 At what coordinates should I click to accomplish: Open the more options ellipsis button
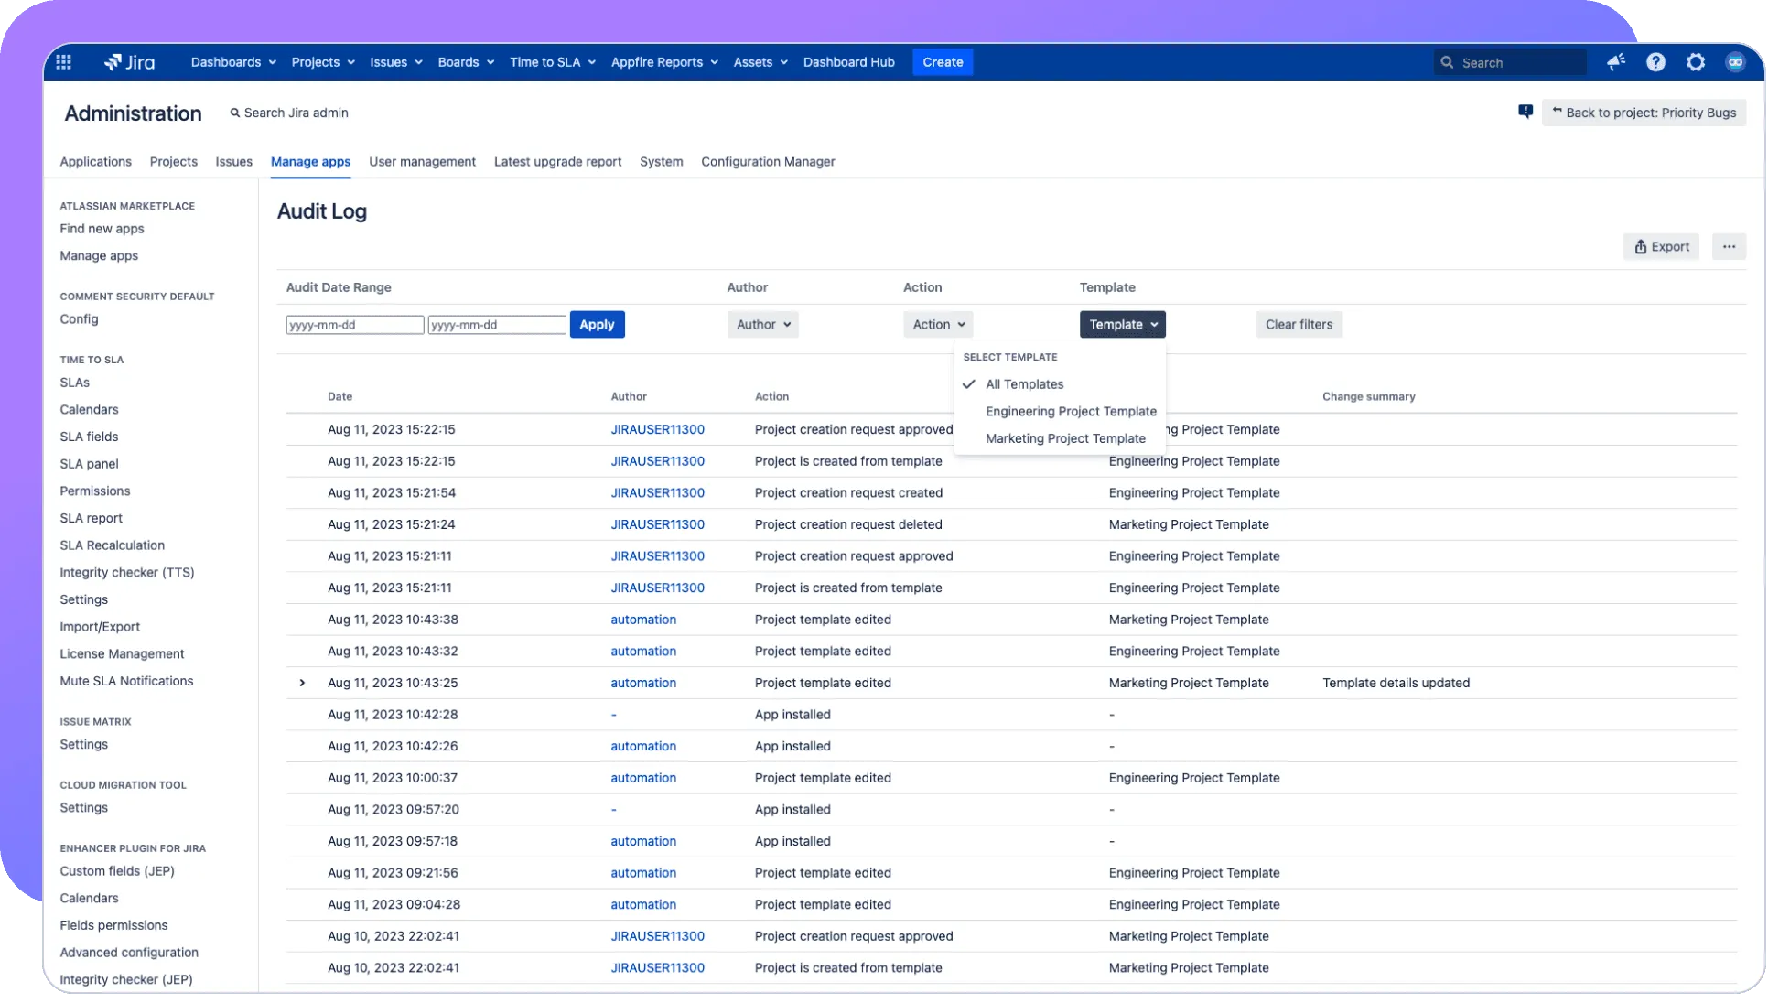pos(1729,246)
